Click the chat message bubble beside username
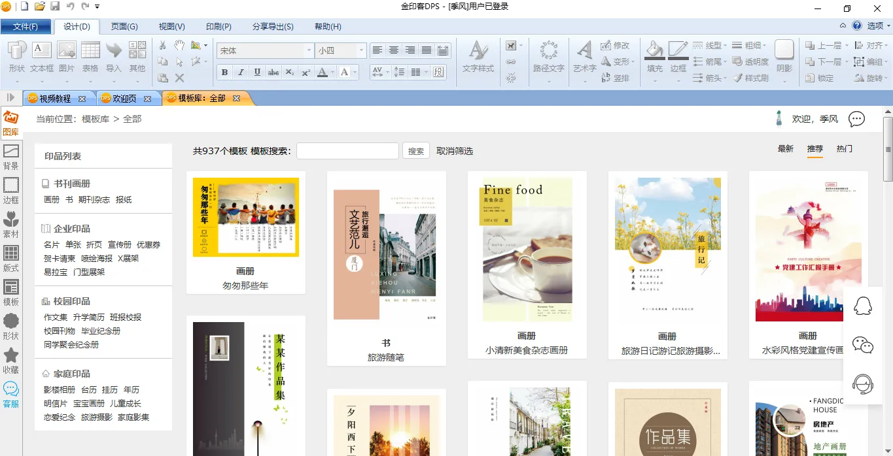Viewport: 893px width, 456px height. pyautogui.click(x=856, y=119)
